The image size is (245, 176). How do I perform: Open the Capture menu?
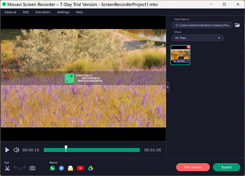(x=10, y=12)
